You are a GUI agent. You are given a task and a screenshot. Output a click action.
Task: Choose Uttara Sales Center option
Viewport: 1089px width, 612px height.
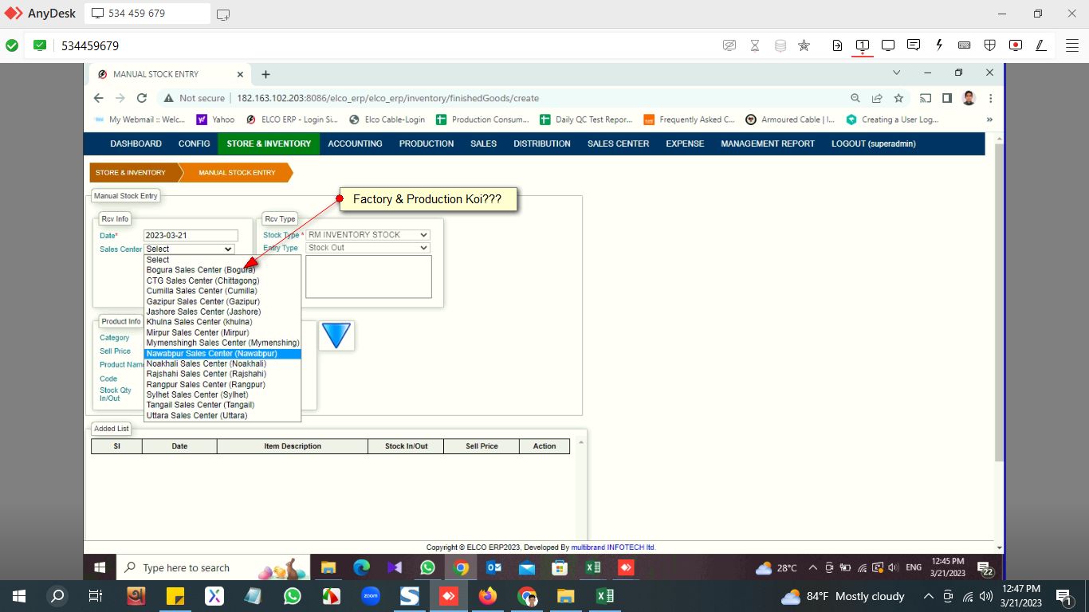[222, 415]
